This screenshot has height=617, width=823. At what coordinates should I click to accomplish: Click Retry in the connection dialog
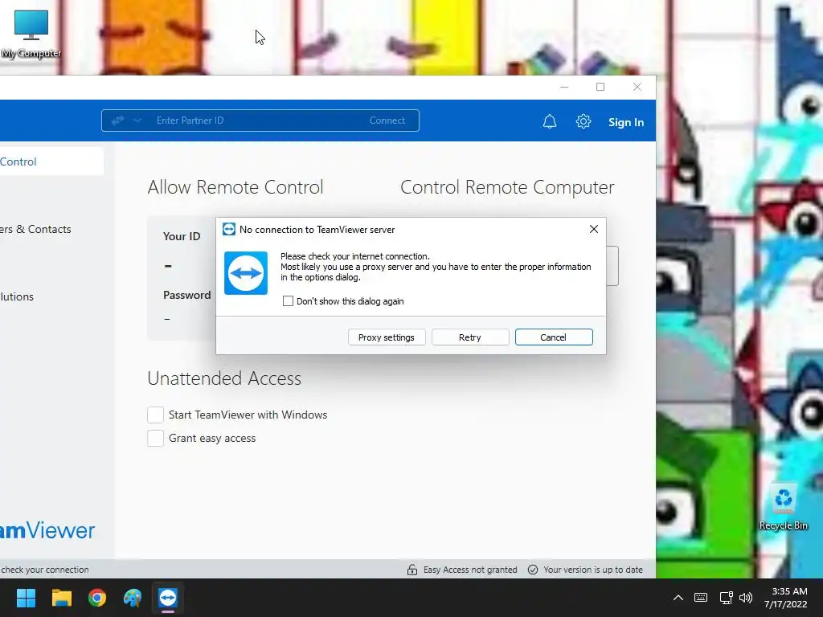coord(469,337)
